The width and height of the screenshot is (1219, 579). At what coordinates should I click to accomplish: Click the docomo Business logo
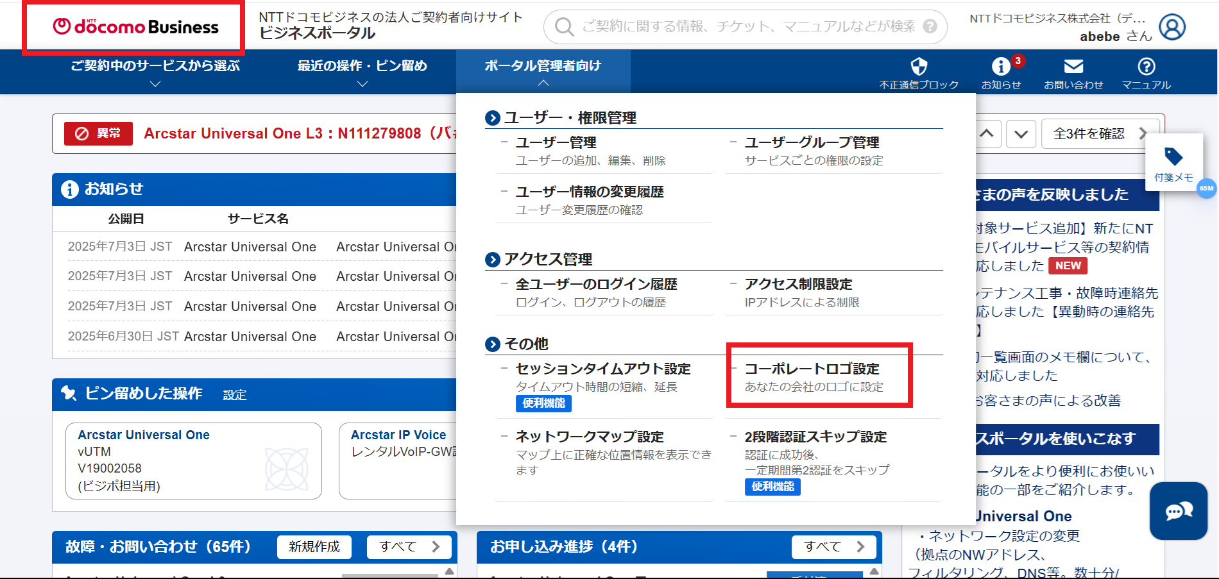click(x=135, y=27)
